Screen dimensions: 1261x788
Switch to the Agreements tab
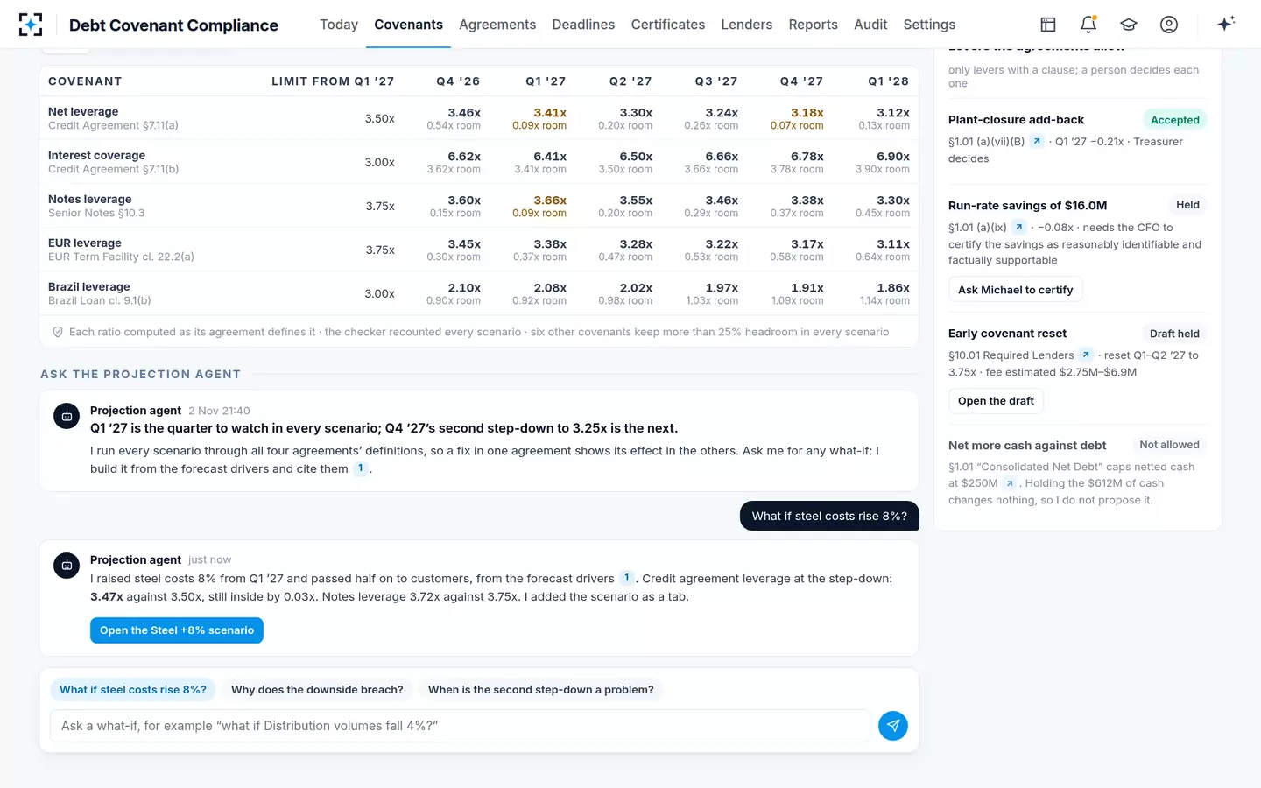coord(497,25)
